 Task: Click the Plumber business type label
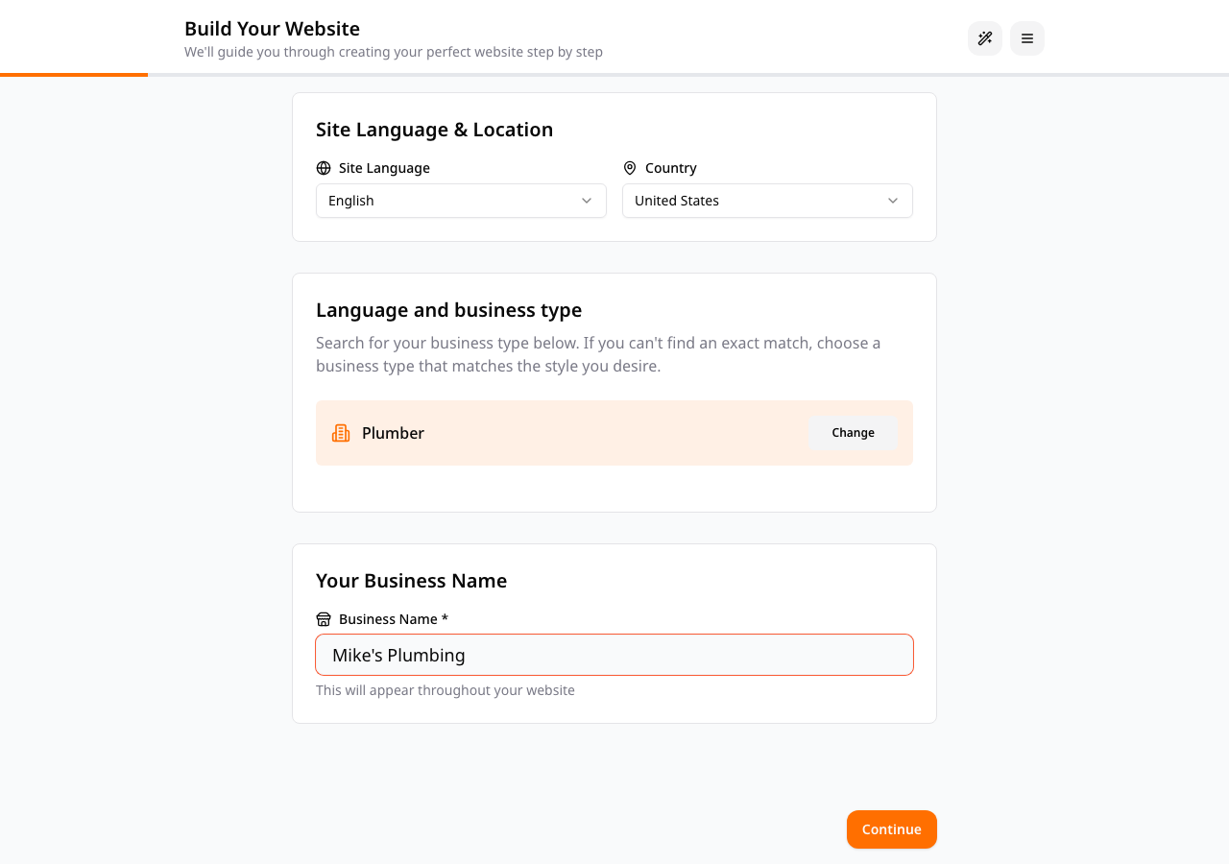pyautogui.click(x=393, y=433)
